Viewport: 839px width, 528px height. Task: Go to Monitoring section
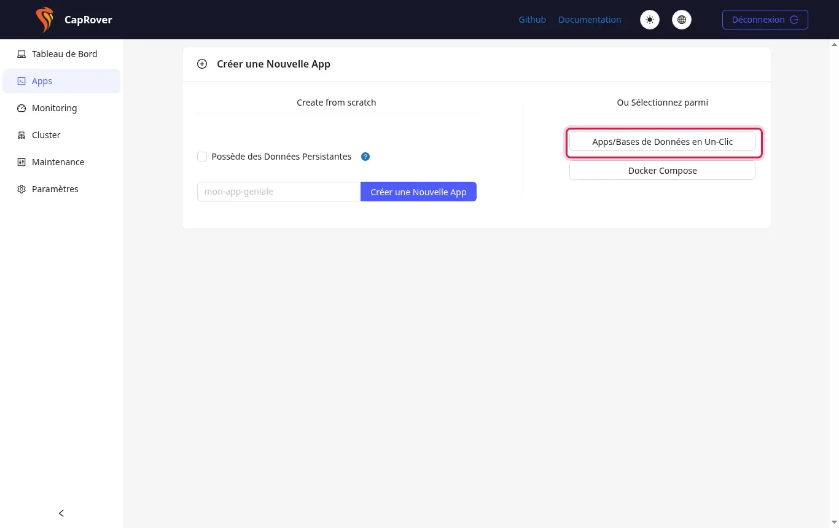(x=61, y=108)
